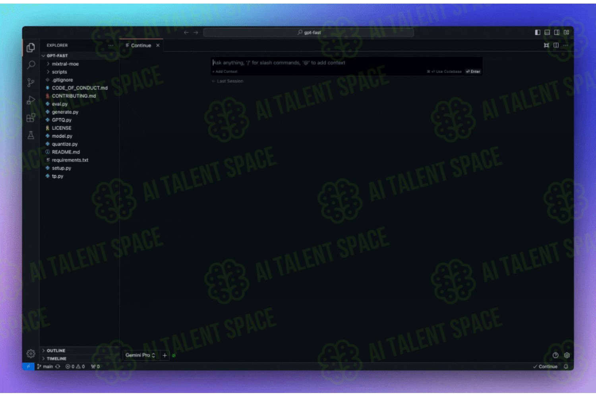Open the Manage gear in activity bar
The image size is (596, 397).
tap(31, 353)
